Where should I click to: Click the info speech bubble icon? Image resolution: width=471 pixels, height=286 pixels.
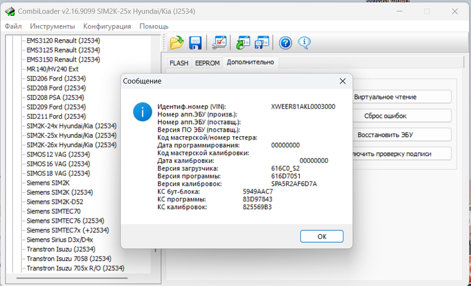coord(304,42)
